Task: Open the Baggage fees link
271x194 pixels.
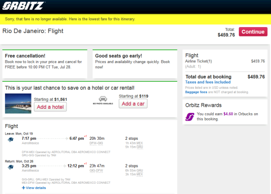Action: point(196,92)
